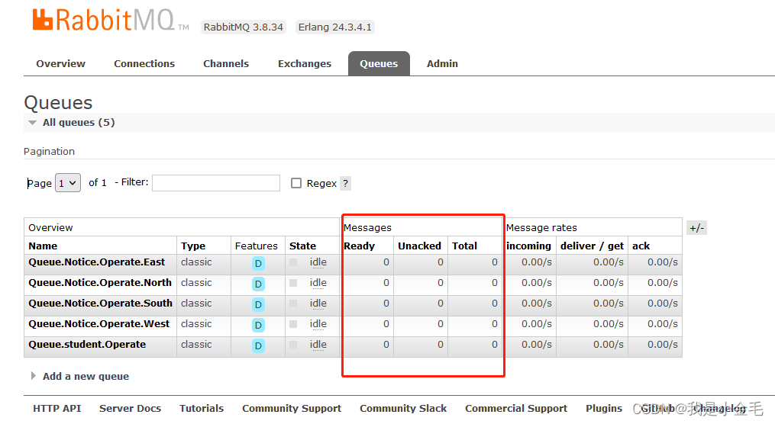This screenshot has width=775, height=424.
Task: Open the Community Support footer link
Action: pyautogui.click(x=292, y=409)
